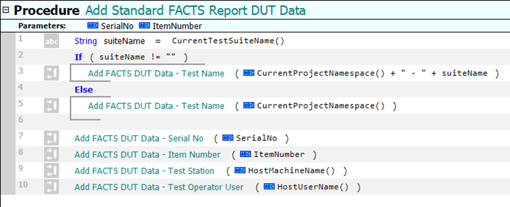The image size is (510, 207).
Task: Click the CurrentTestSuiteName() expression
Action: point(228,41)
